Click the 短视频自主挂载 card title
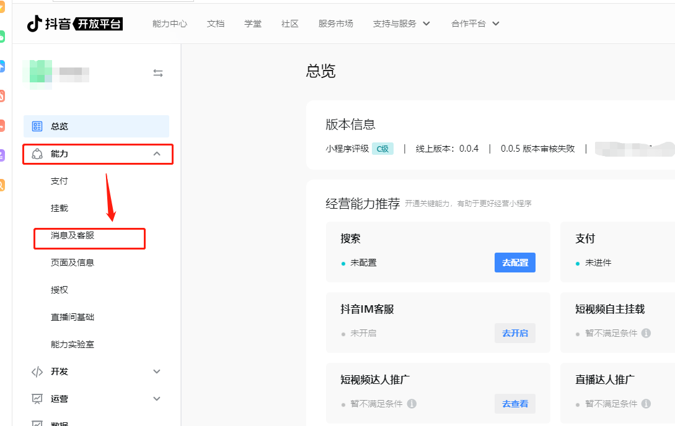 click(610, 309)
